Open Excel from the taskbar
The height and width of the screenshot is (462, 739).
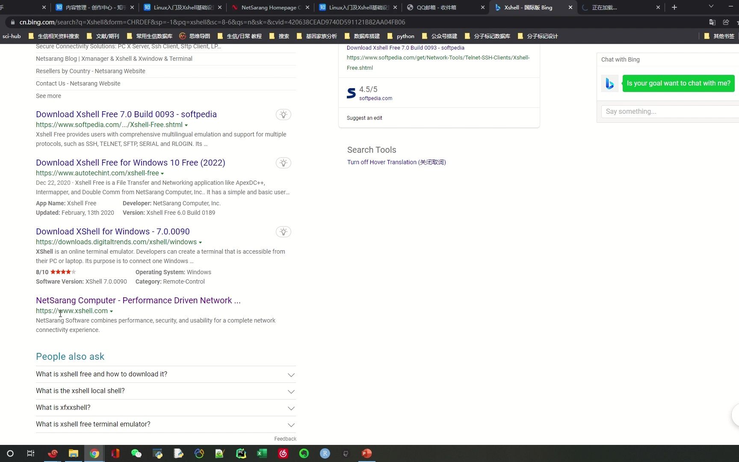click(x=262, y=453)
